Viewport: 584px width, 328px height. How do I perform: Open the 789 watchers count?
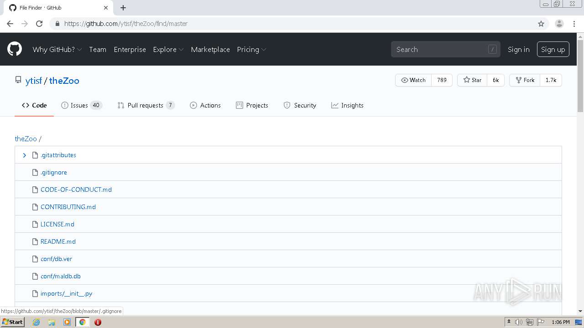point(442,80)
